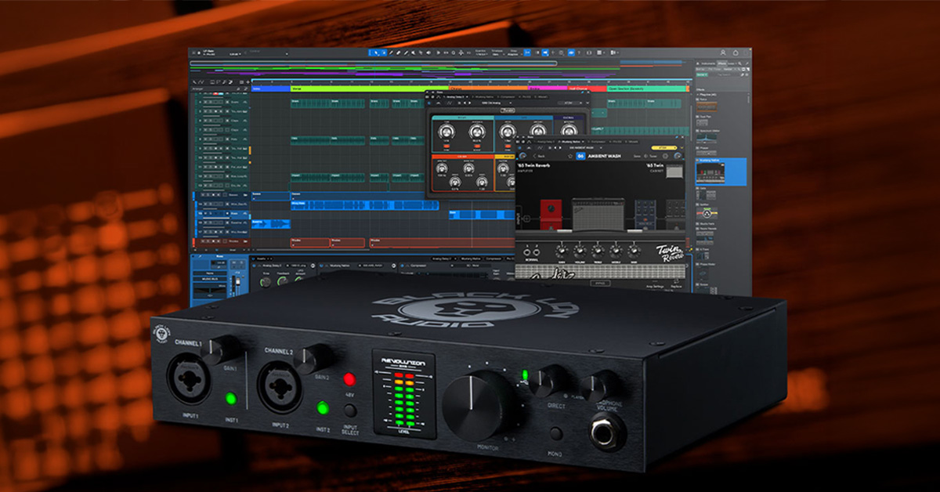Click the '65 Twin cabinet thumbnail

(674, 171)
